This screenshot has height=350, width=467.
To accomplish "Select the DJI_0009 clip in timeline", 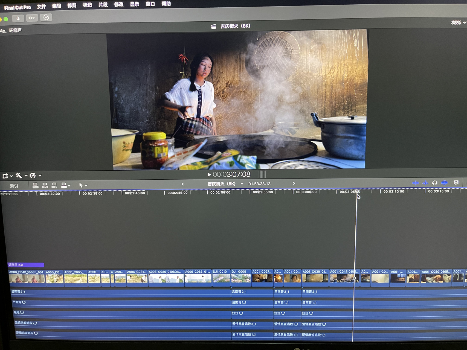I will (x=241, y=278).
